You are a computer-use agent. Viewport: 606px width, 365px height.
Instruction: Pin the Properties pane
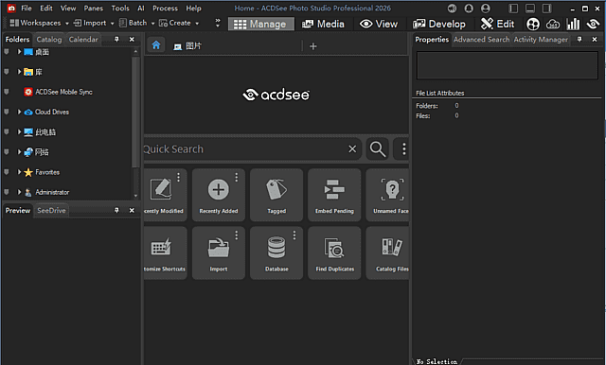[579, 39]
